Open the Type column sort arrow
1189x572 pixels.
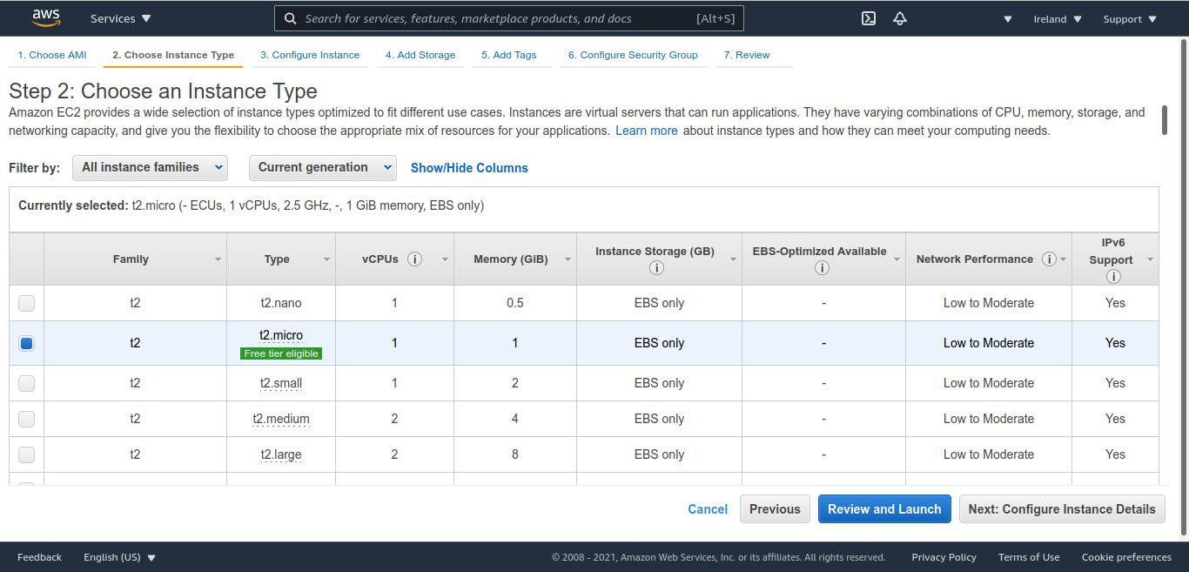tap(326, 259)
